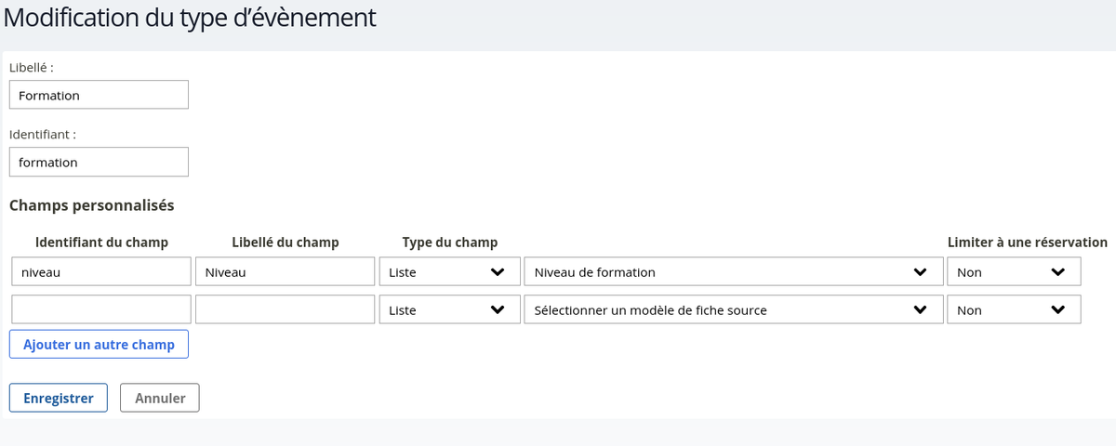Click the Identifiant : label
Viewport: 1116px width, 446px height.
pos(43,134)
